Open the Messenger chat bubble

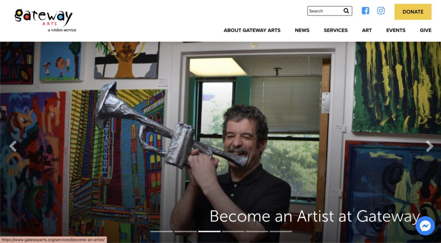click(x=425, y=226)
